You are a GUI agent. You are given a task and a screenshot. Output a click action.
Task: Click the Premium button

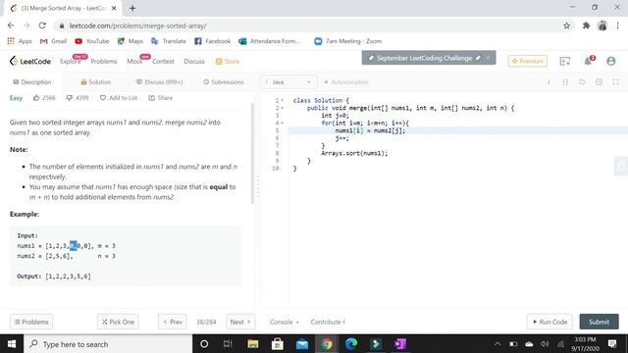click(528, 61)
